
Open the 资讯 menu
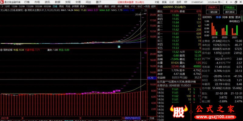point(47,2)
